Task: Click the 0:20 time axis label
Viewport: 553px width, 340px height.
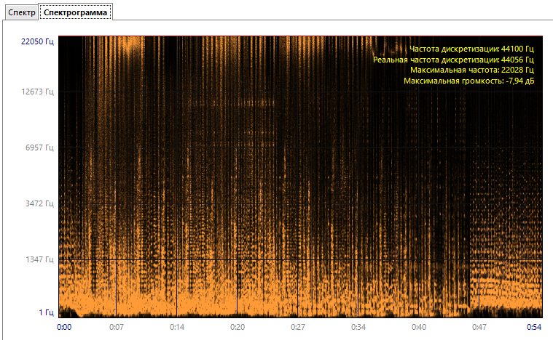Action: 238,328
